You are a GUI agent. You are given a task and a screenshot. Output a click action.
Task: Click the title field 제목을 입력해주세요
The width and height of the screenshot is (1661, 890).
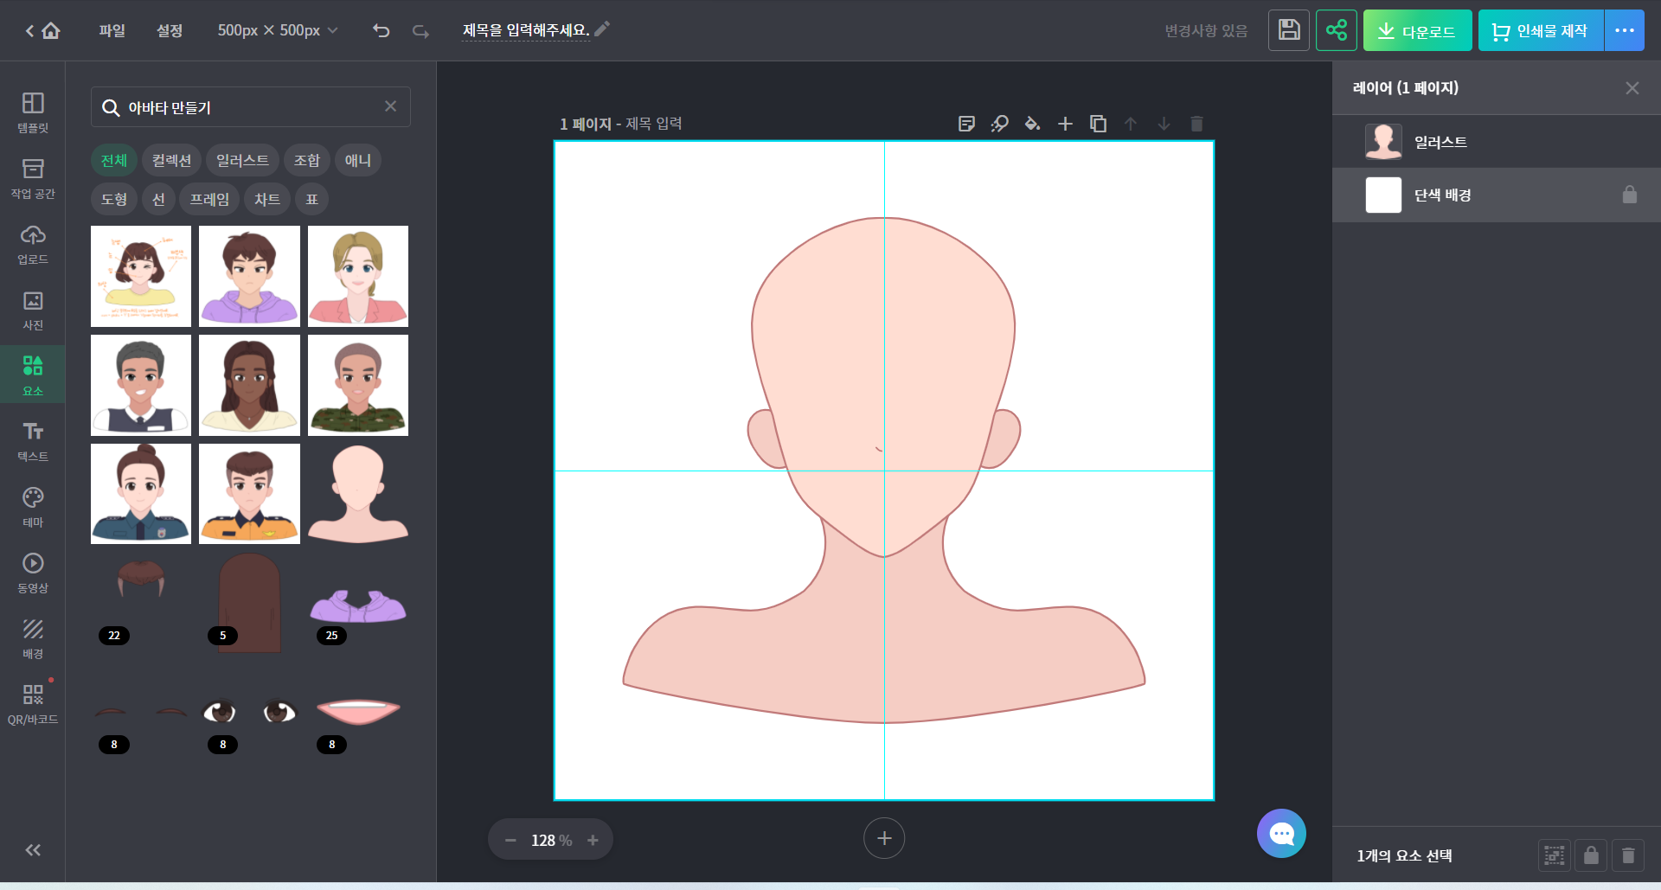coord(526,30)
